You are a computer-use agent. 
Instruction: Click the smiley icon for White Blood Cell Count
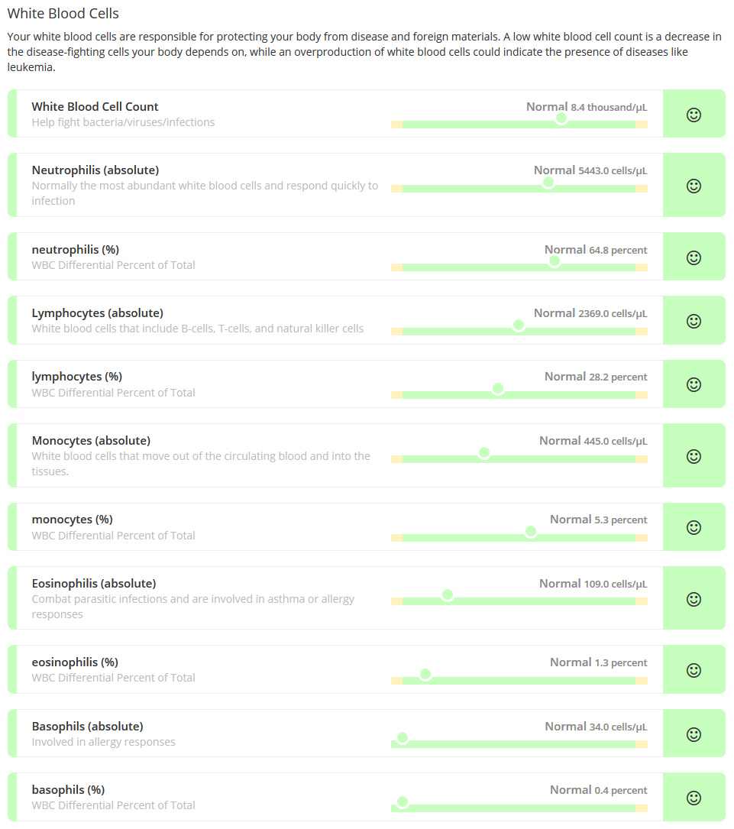(x=694, y=115)
